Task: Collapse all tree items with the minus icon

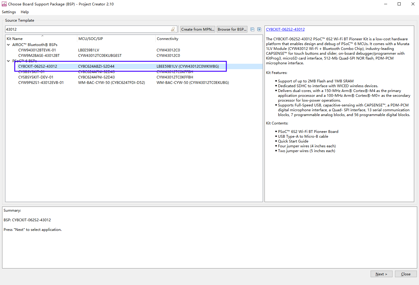Action: [252, 29]
